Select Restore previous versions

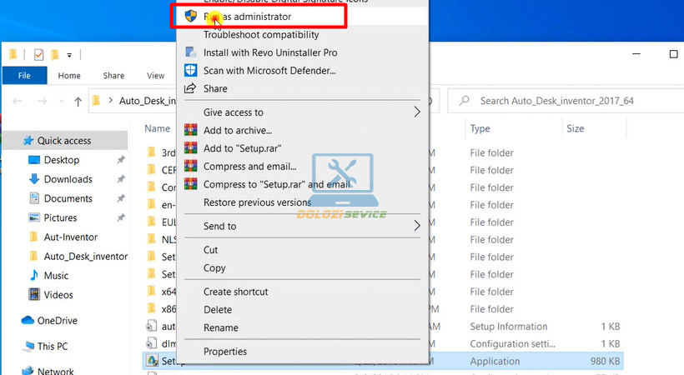[x=258, y=202]
